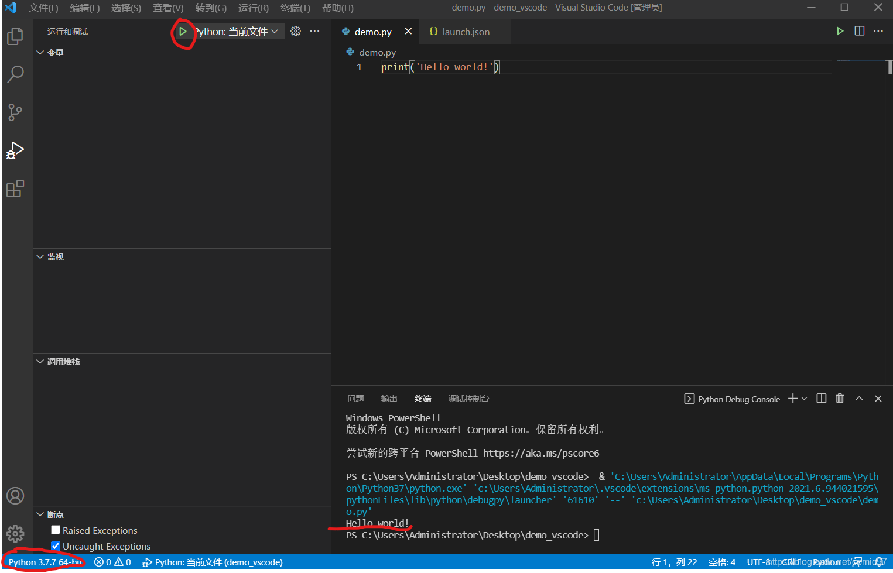Switch to the 问题 problems panel tab
This screenshot has height=573, width=893.
tap(355, 399)
